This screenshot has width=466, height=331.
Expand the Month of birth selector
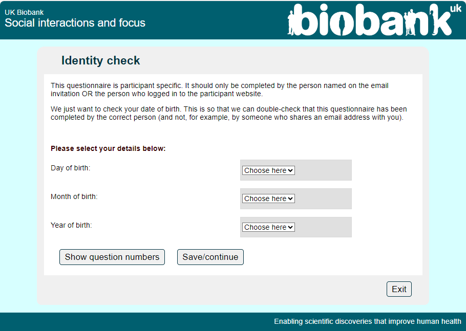[269, 198]
